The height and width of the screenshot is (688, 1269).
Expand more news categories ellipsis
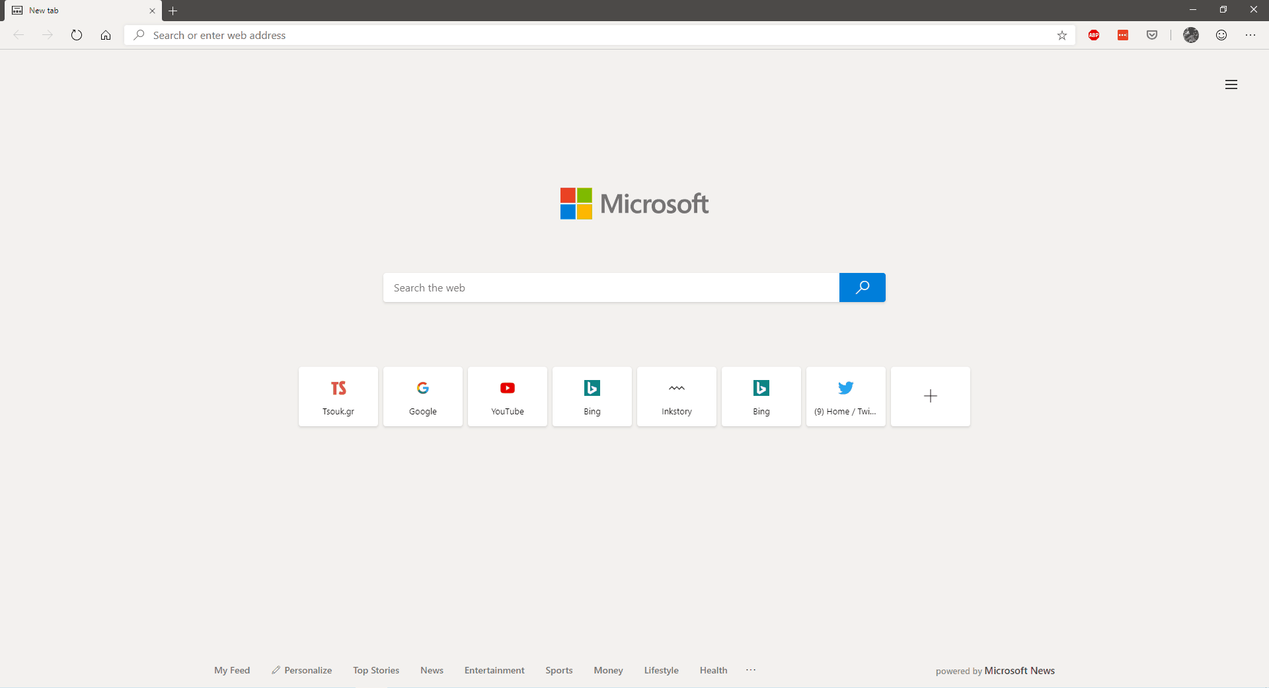coord(751,670)
